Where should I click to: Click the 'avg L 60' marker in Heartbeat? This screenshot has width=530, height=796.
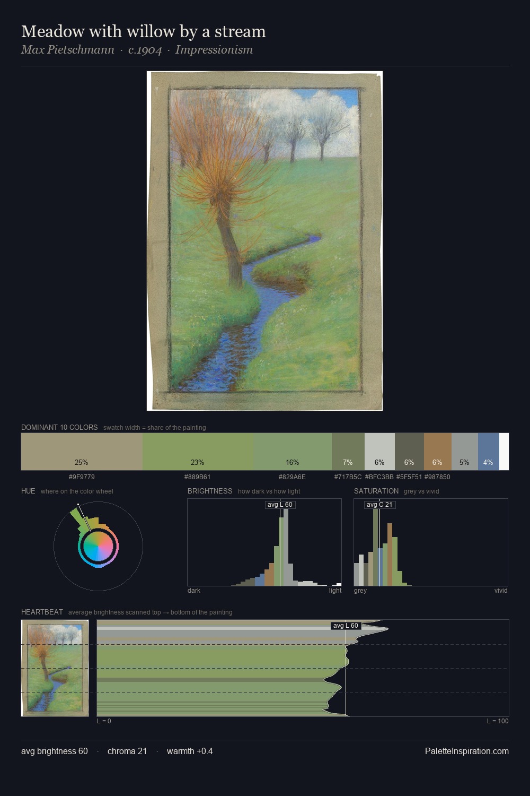[x=346, y=626]
